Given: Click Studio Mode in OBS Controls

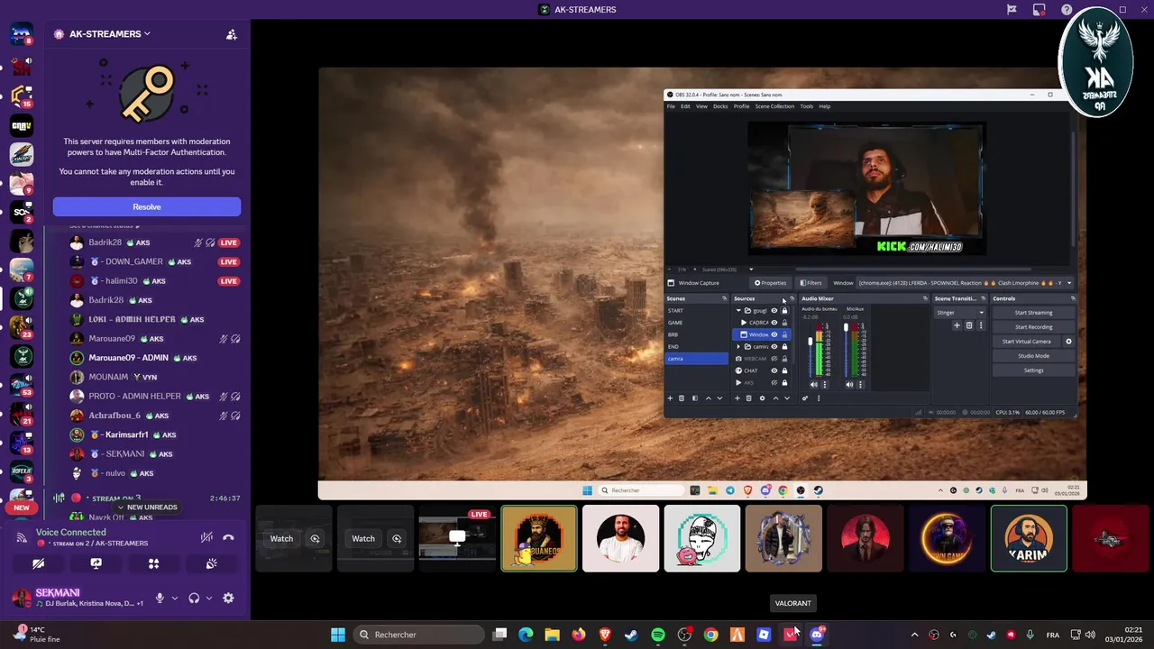Looking at the screenshot, I should tap(1033, 356).
